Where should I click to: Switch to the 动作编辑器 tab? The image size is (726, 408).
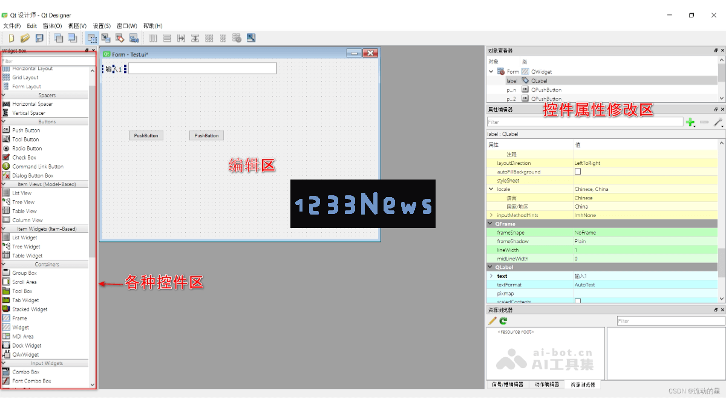point(546,384)
